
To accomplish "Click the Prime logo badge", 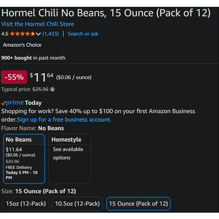I will (13, 103).
